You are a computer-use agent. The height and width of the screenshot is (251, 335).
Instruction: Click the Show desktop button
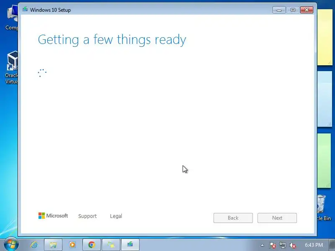[332, 245]
